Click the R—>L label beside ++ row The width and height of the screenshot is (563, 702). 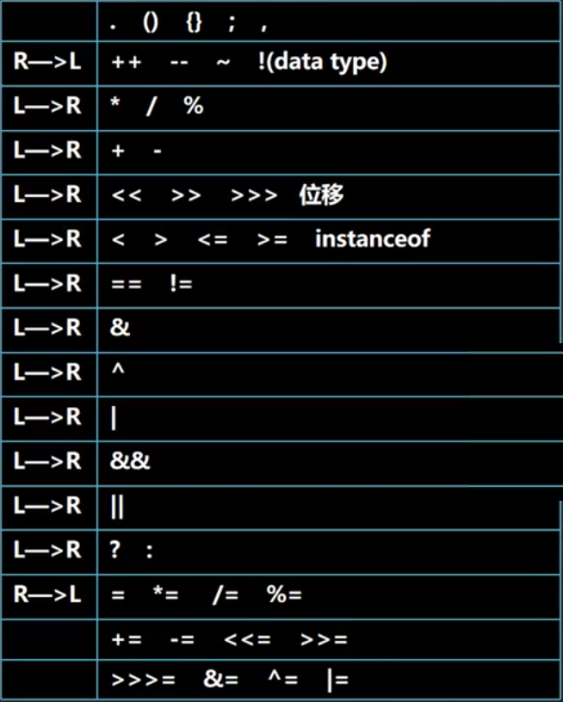click(47, 61)
